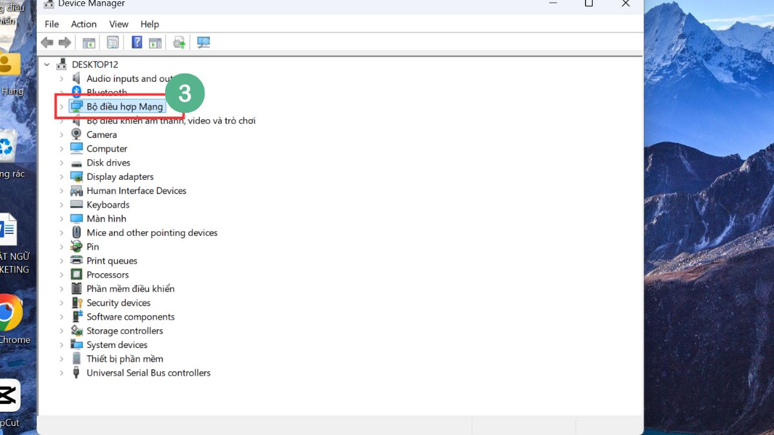Click the icon beside Security devices

tap(76, 303)
